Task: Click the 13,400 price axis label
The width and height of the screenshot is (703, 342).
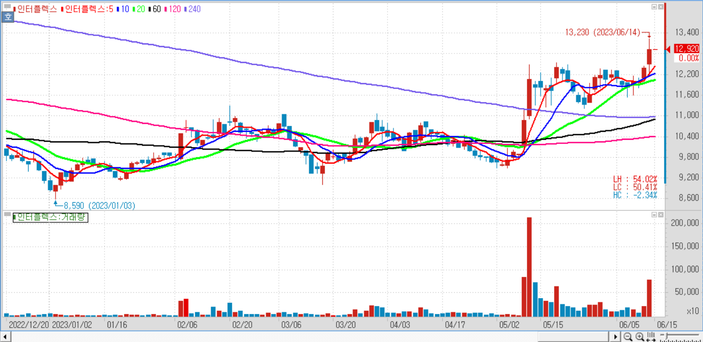Action: point(687,33)
